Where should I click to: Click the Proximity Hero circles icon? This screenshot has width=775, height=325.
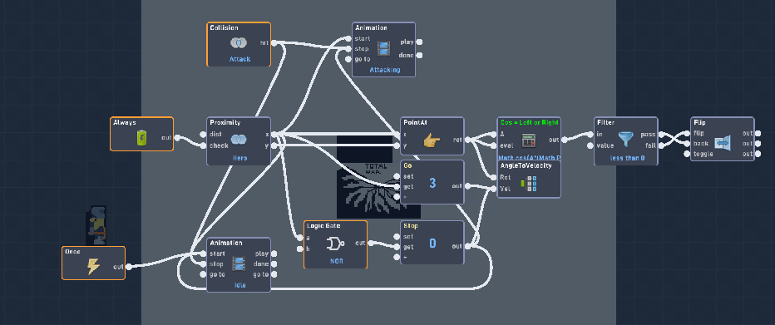(239, 140)
